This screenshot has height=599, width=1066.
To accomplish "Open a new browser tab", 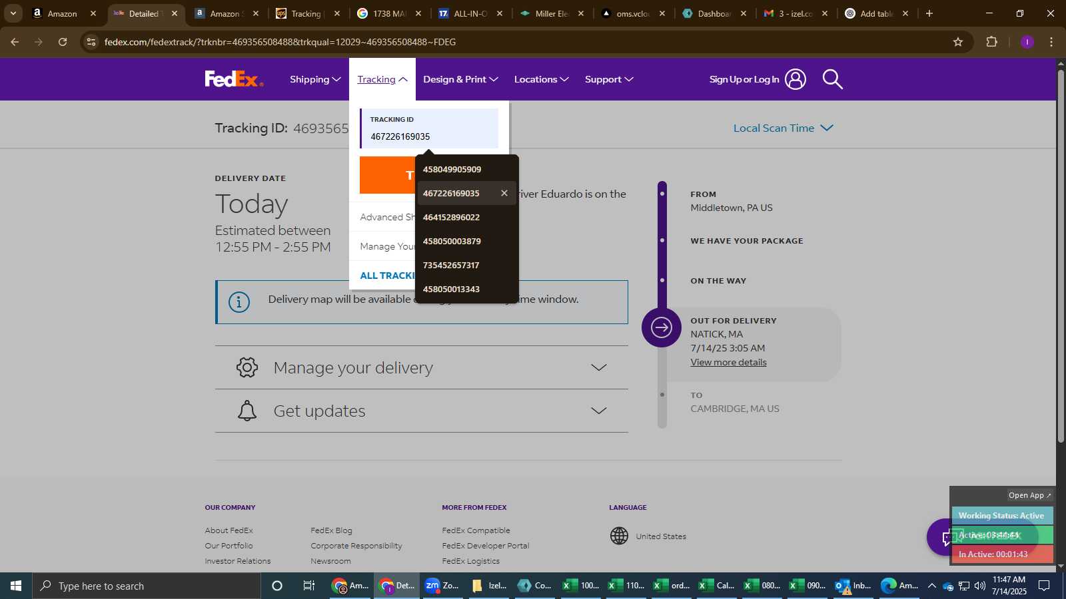I will pyautogui.click(x=929, y=13).
